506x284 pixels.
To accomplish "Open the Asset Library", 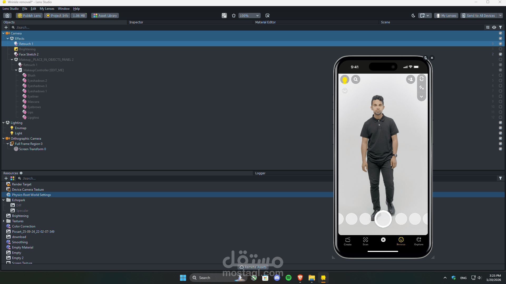I will [105, 16].
